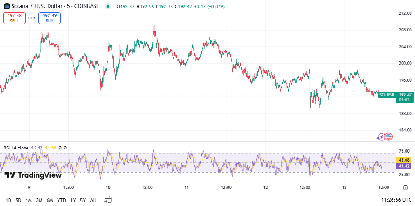Click the L192.33 low value in header

point(165,6)
